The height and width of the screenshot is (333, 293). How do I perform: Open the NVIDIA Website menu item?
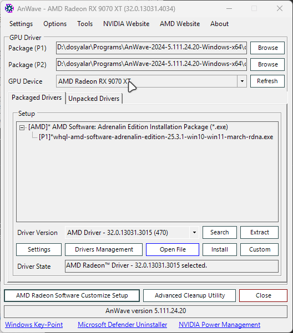click(127, 24)
